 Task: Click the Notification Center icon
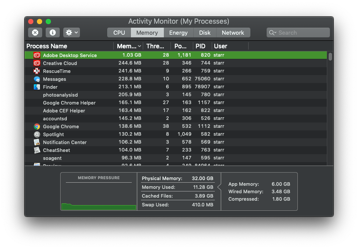coord(37,142)
